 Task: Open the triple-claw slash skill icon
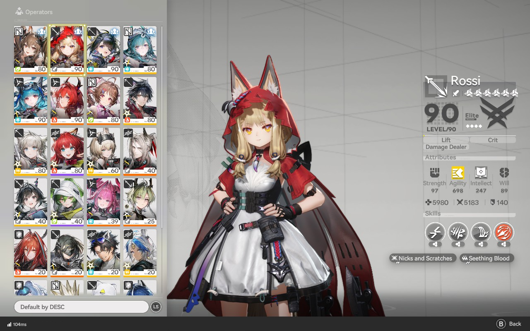coord(458,233)
